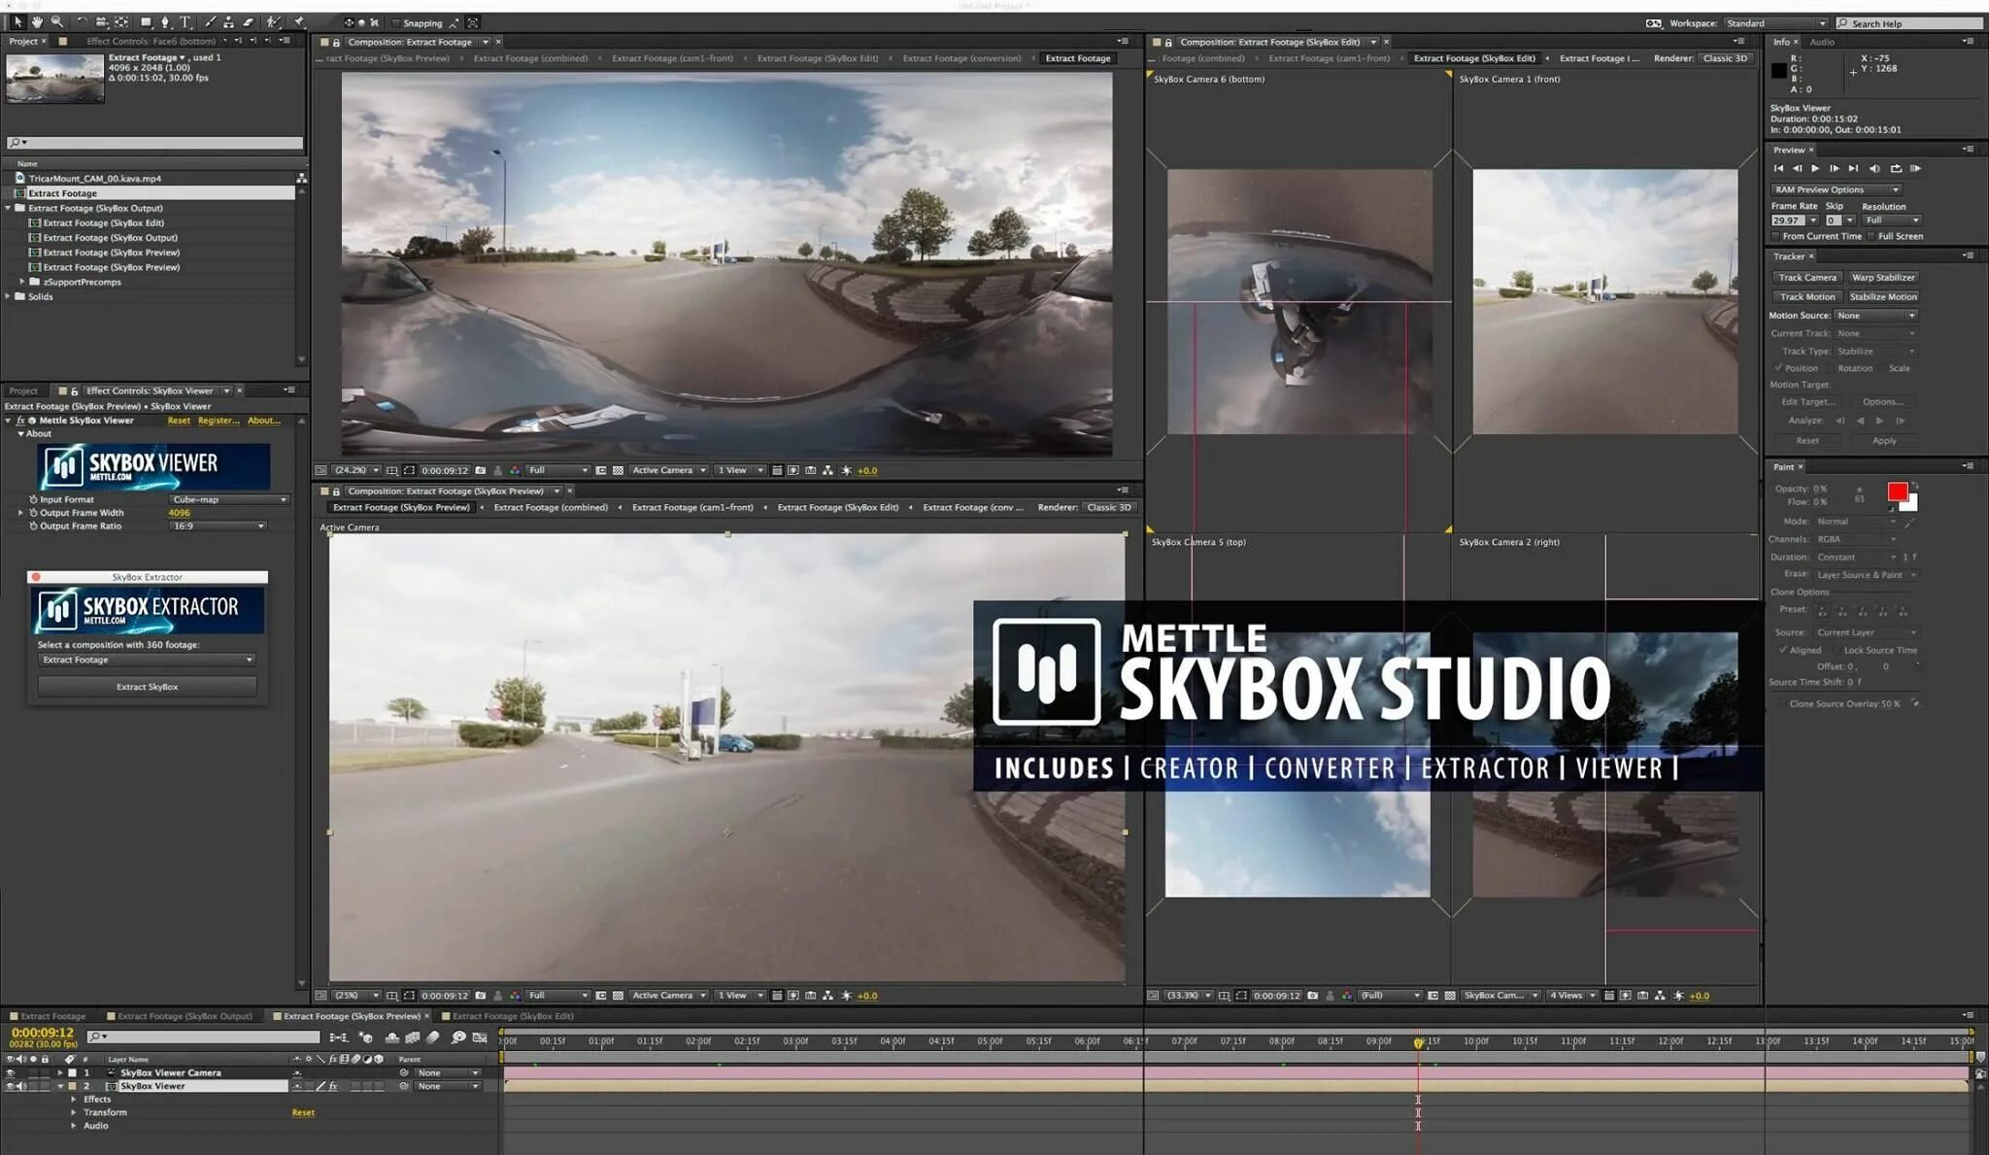This screenshot has height=1155, width=1989.
Task: Open the Extract Footage composition dropdown in SkyBox Extractor
Action: click(147, 660)
